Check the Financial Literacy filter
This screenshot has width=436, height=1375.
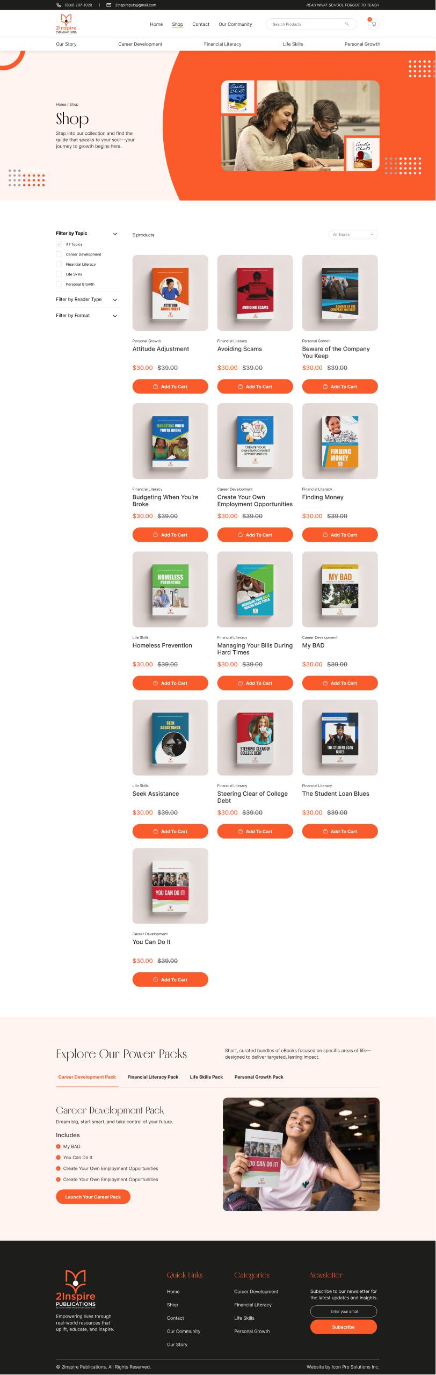[59, 264]
